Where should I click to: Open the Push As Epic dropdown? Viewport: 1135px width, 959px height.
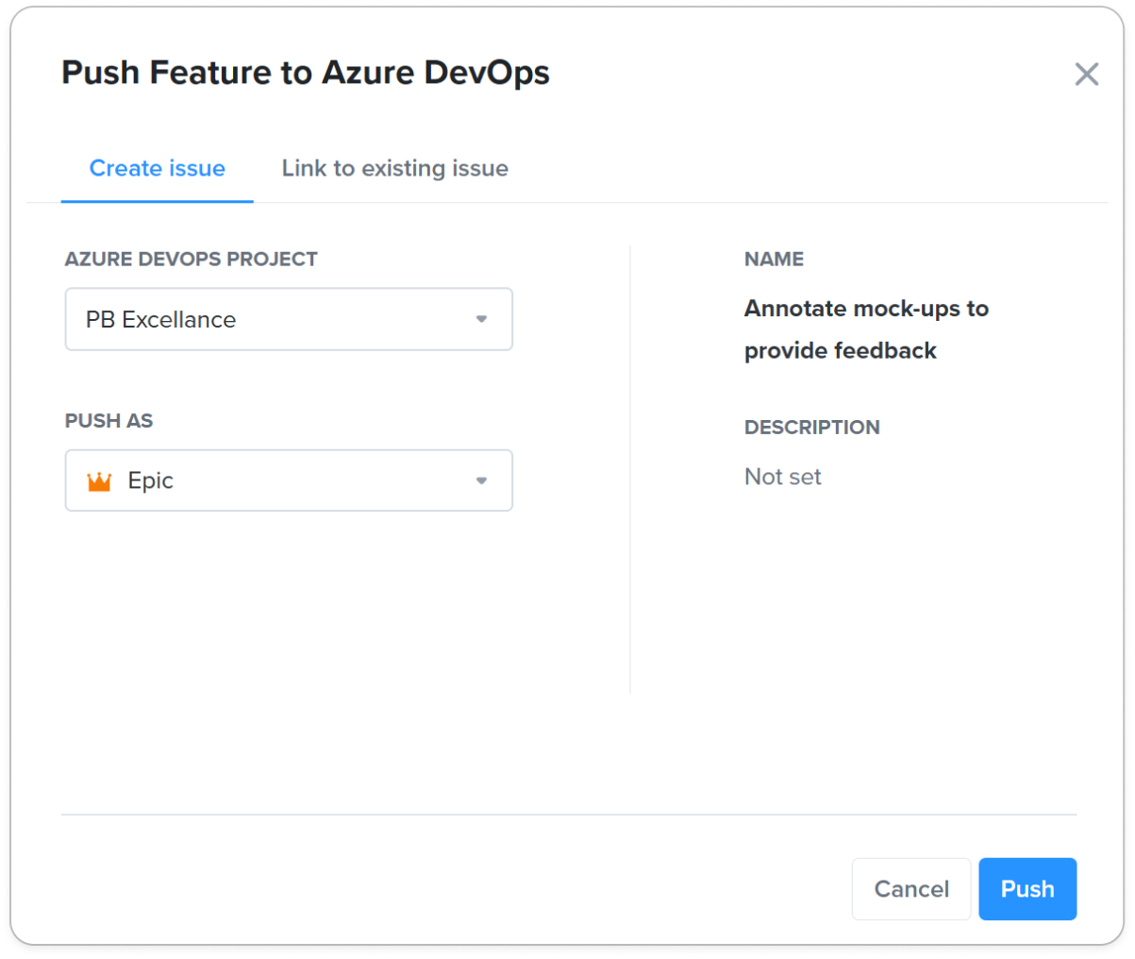tap(289, 480)
